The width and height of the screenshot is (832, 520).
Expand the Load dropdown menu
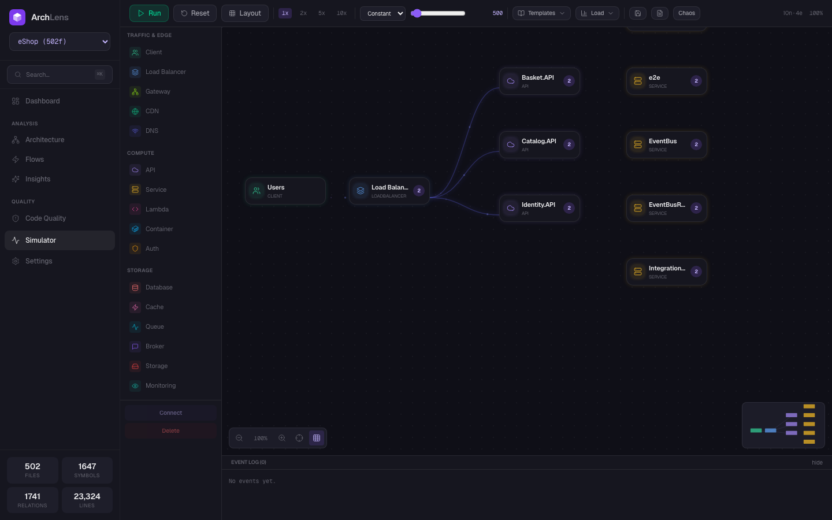coord(597,13)
